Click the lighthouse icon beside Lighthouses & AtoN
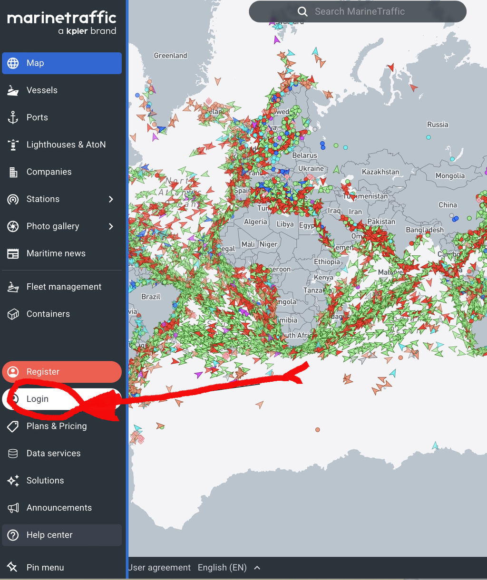This screenshot has height=580, width=487. point(13,145)
